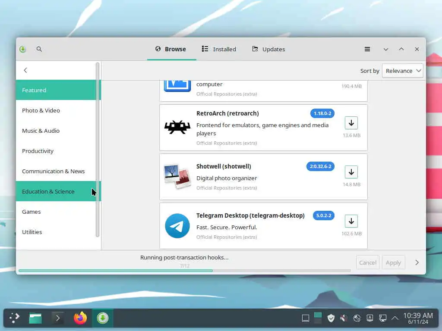Click the show desktop tray icon
The width and height of the screenshot is (442, 331).
coord(305,318)
